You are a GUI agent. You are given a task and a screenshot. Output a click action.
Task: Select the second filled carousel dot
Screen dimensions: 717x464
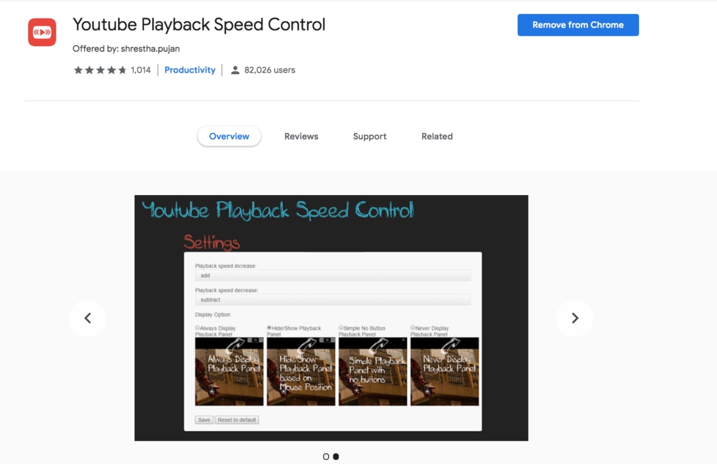pyautogui.click(x=336, y=457)
